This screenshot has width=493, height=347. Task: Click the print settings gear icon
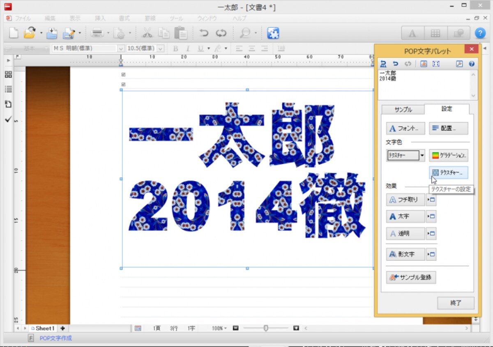tap(120, 33)
